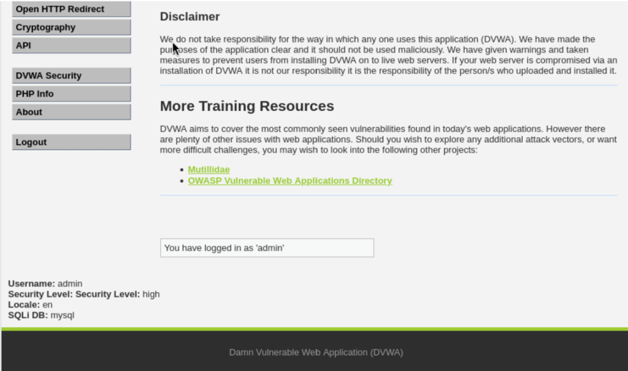This screenshot has height=371, width=628.
Task: Click the Damn Vulnerable Web Application footer text
Action: (316, 353)
